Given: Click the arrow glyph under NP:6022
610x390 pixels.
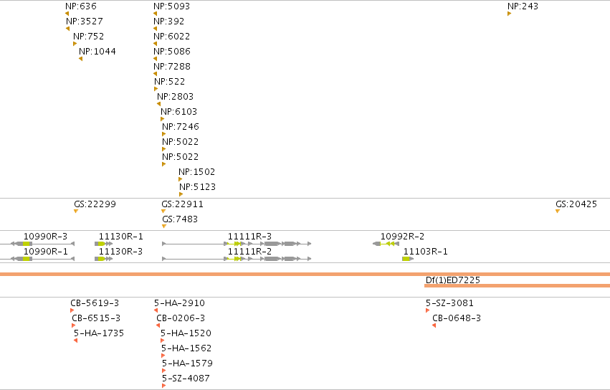Looking at the screenshot, I should click(x=156, y=44).
